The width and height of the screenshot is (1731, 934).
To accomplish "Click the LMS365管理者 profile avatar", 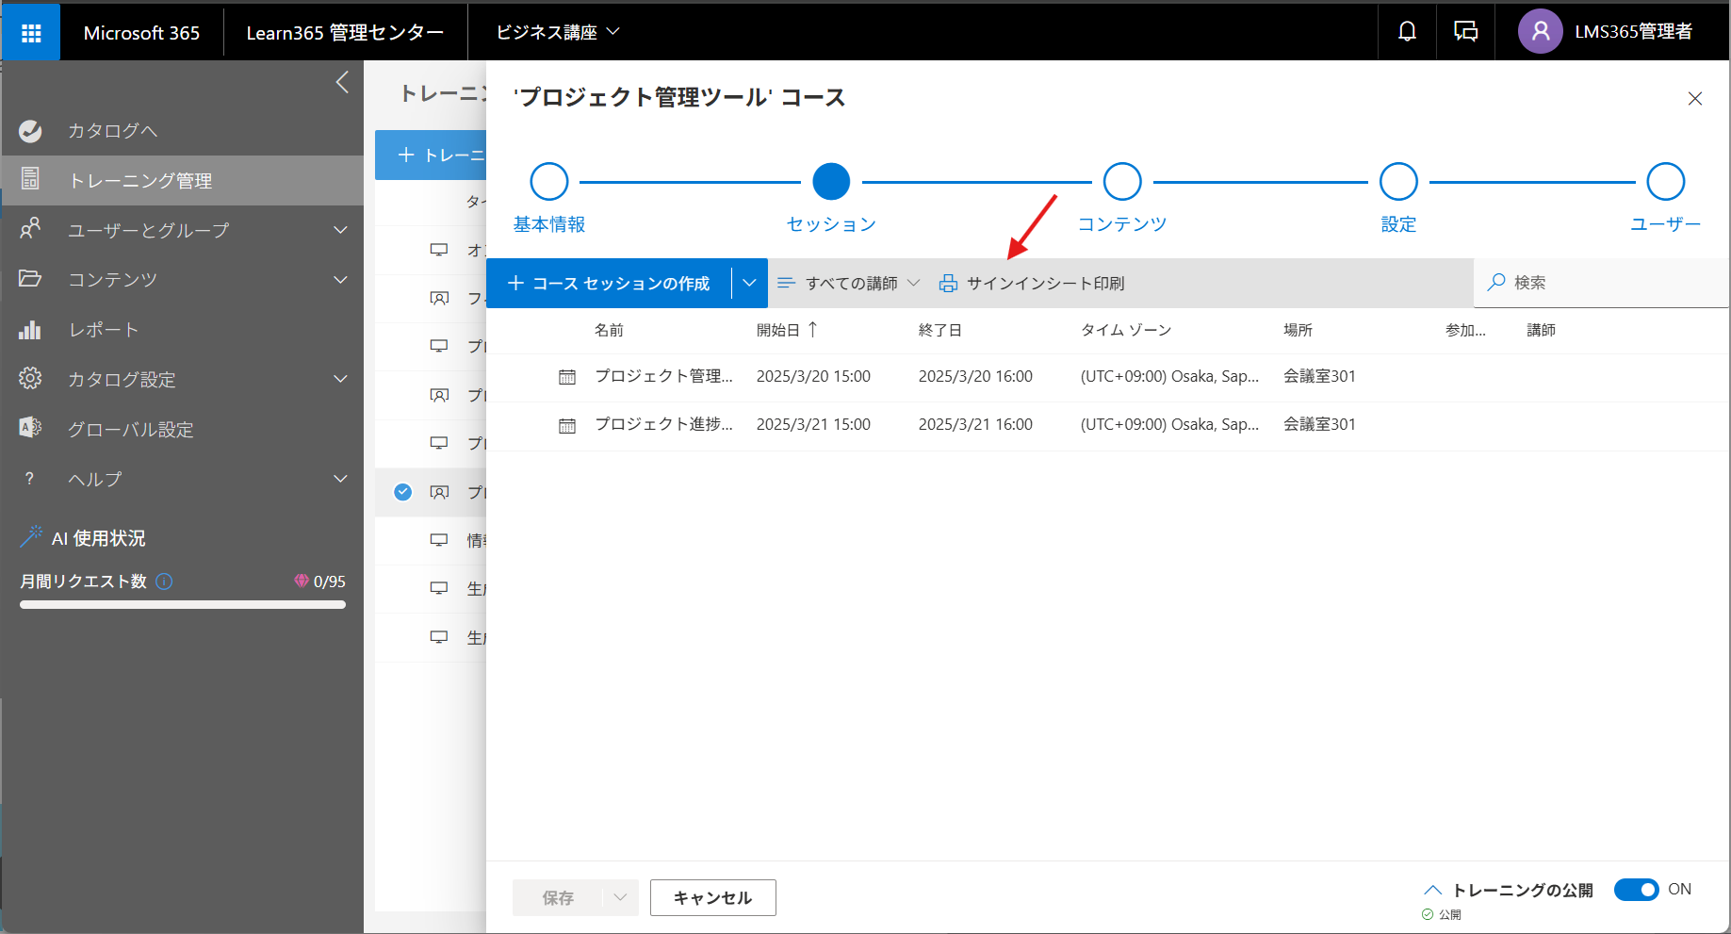I will coord(1541,32).
